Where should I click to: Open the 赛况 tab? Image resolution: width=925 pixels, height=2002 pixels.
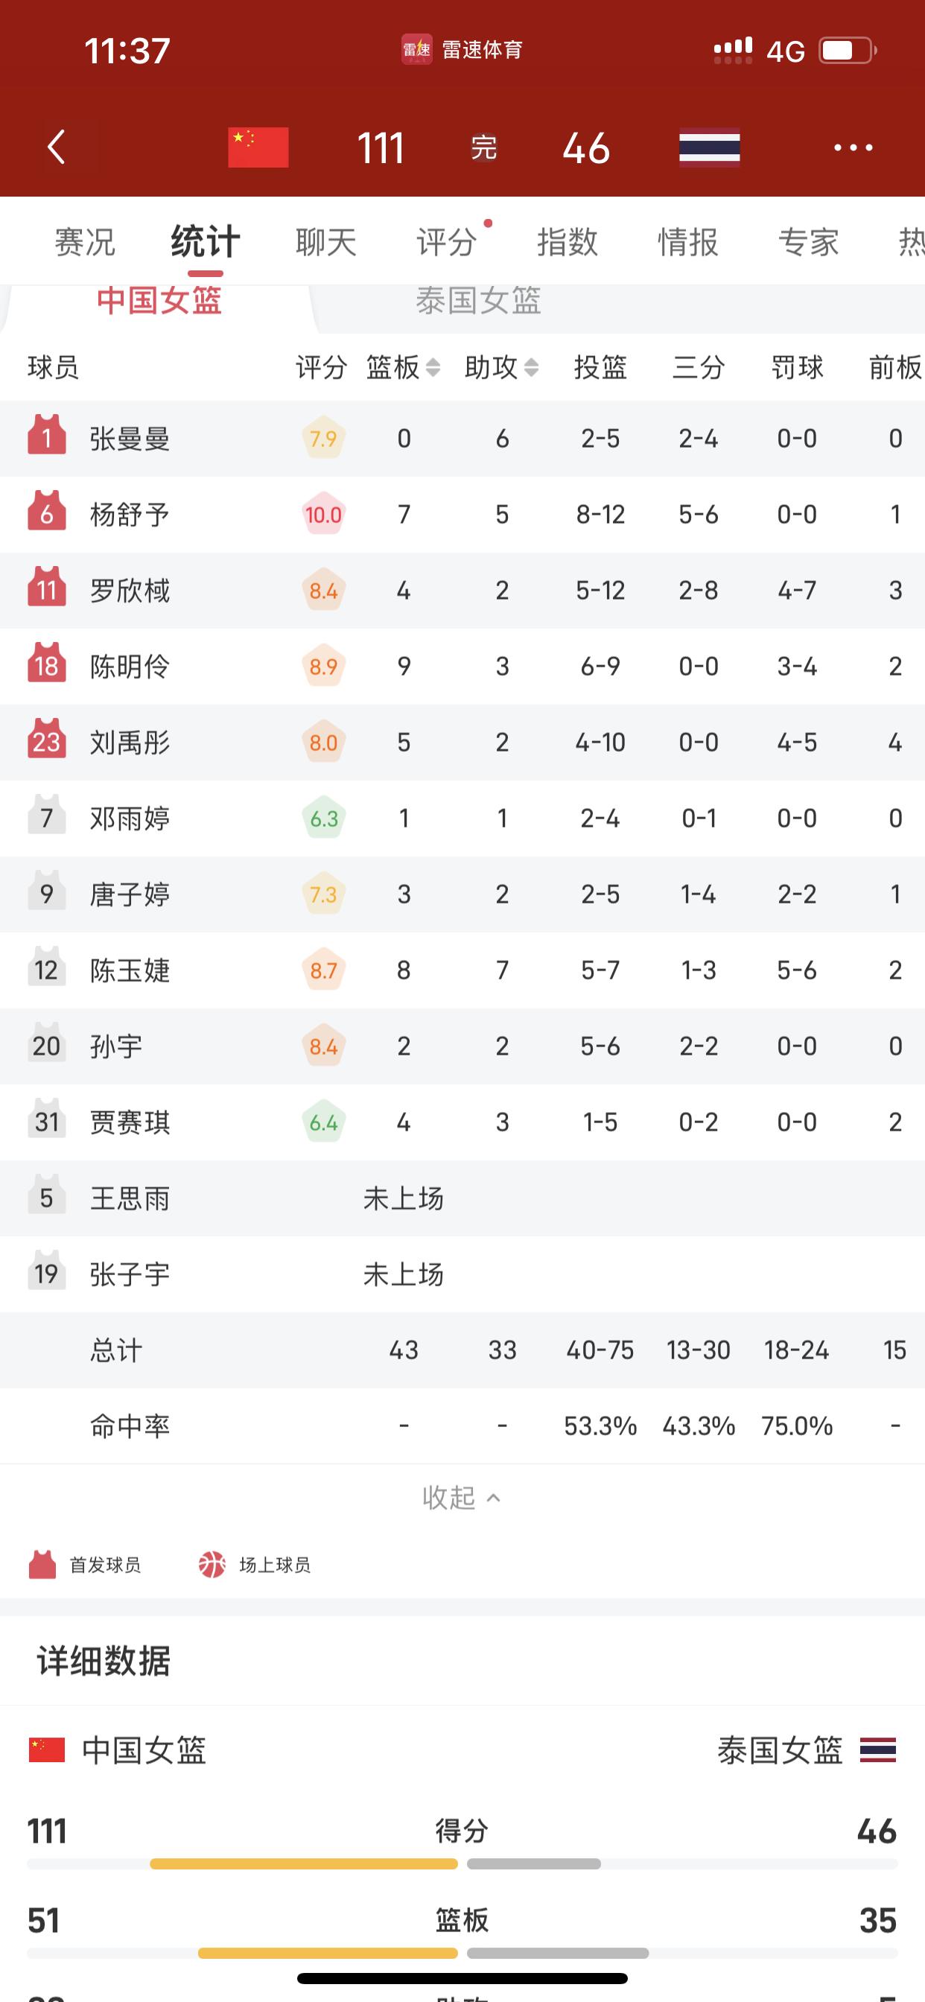click(85, 242)
